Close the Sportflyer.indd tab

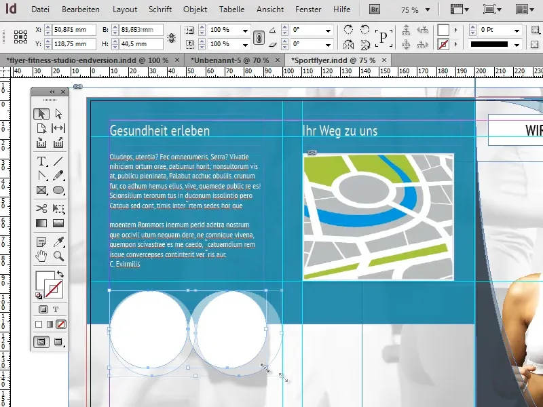click(x=384, y=60)
